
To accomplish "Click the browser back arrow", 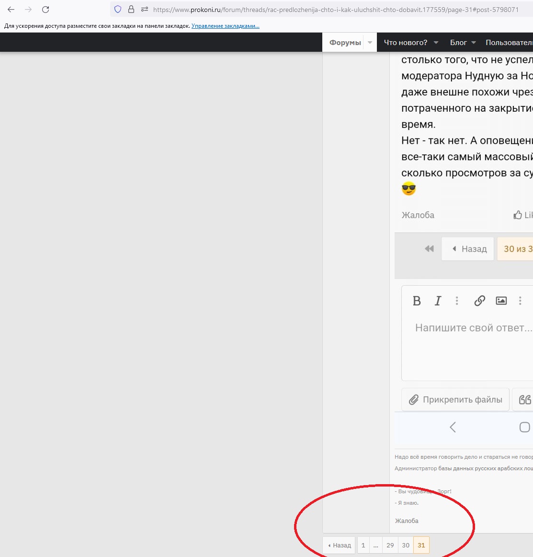I will coord(11,10).
